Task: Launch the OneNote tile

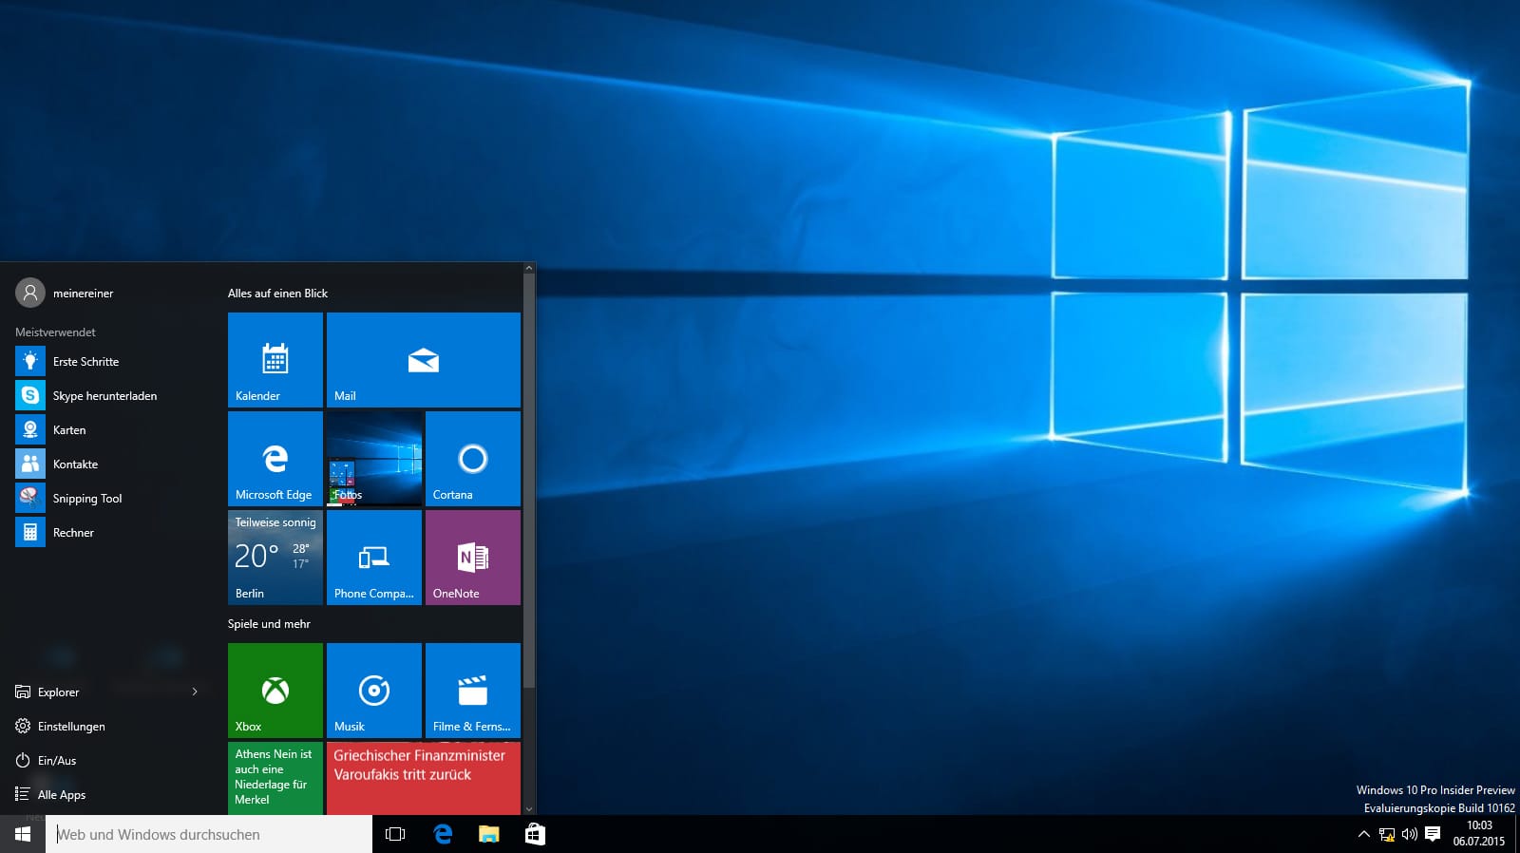Action: coord(473,558)
